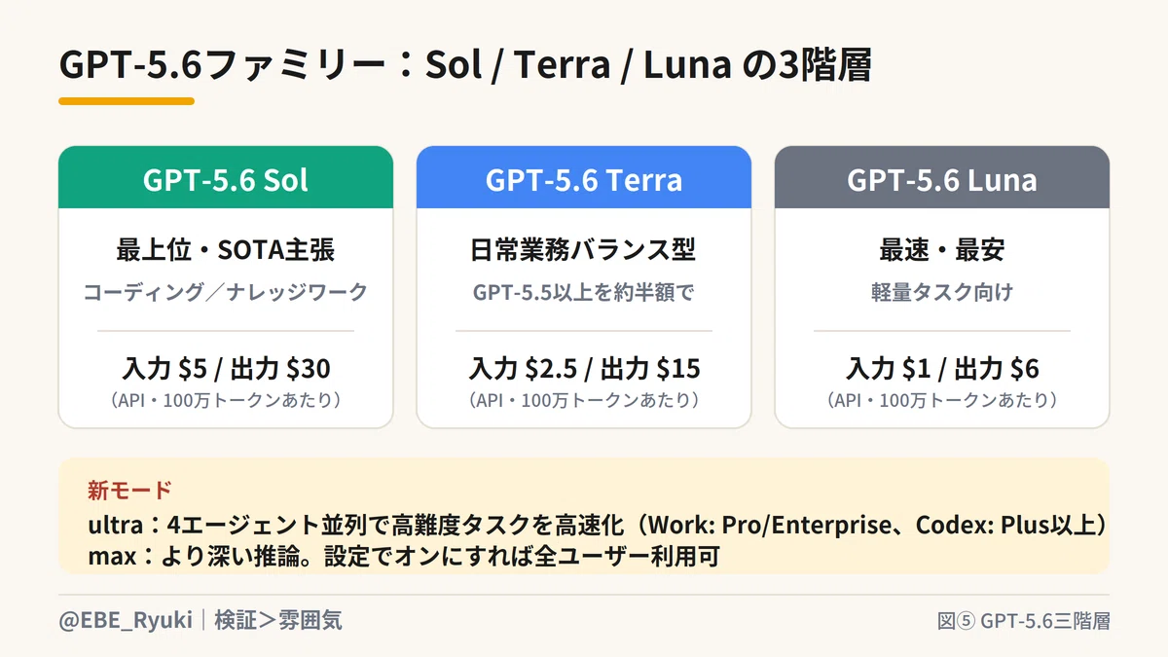Click the Luna price 入力 $1 / 出力 $6

click(942, 369)
